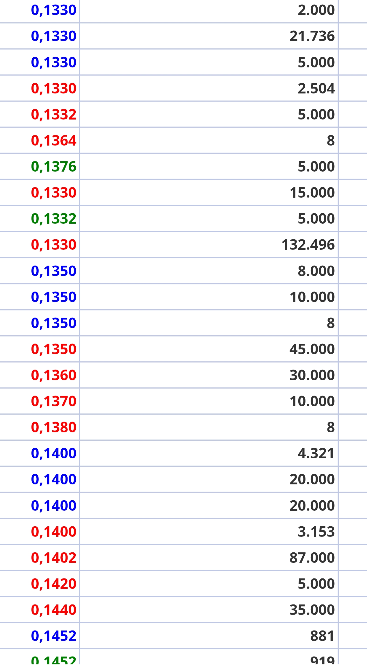Viewport: 367px width, 669px height.
Task: Click the green price 0,1376
Action: (54, 167)
